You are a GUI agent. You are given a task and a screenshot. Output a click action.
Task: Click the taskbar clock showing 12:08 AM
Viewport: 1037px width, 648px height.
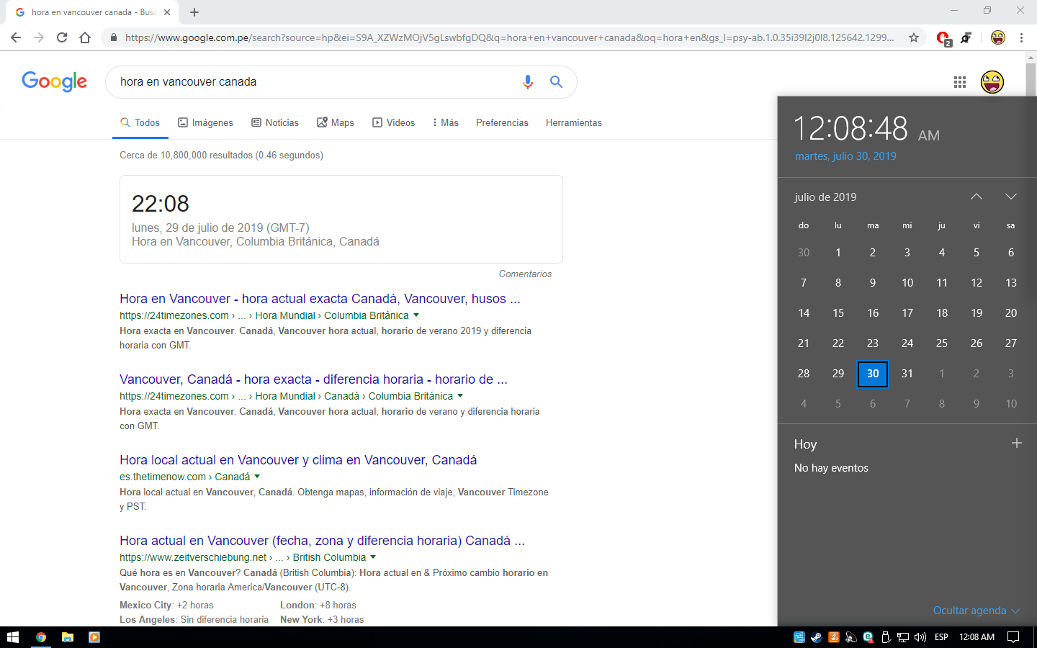click(977, 637)
